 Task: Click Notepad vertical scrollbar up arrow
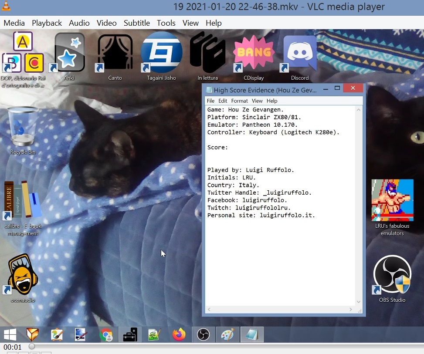pyautogui.click(x=359, y=110)
